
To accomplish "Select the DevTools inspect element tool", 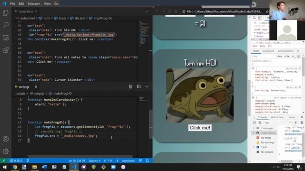I will point(254,18).
